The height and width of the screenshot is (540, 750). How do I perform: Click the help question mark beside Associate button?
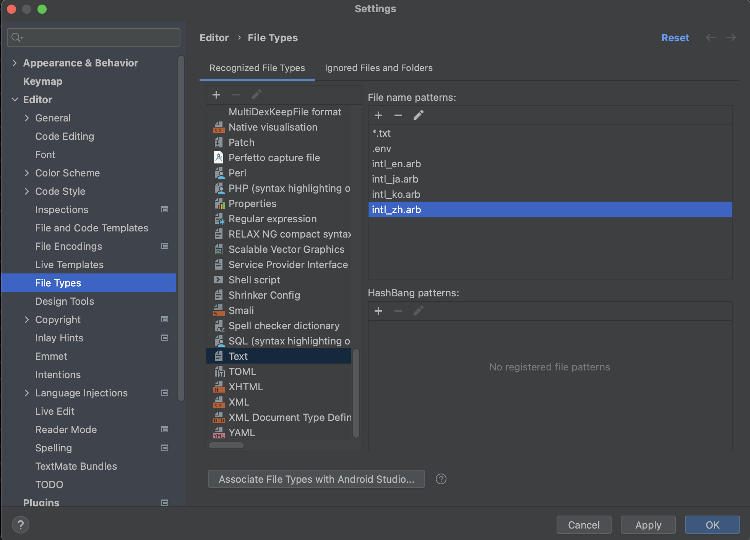tap(441, 479)
